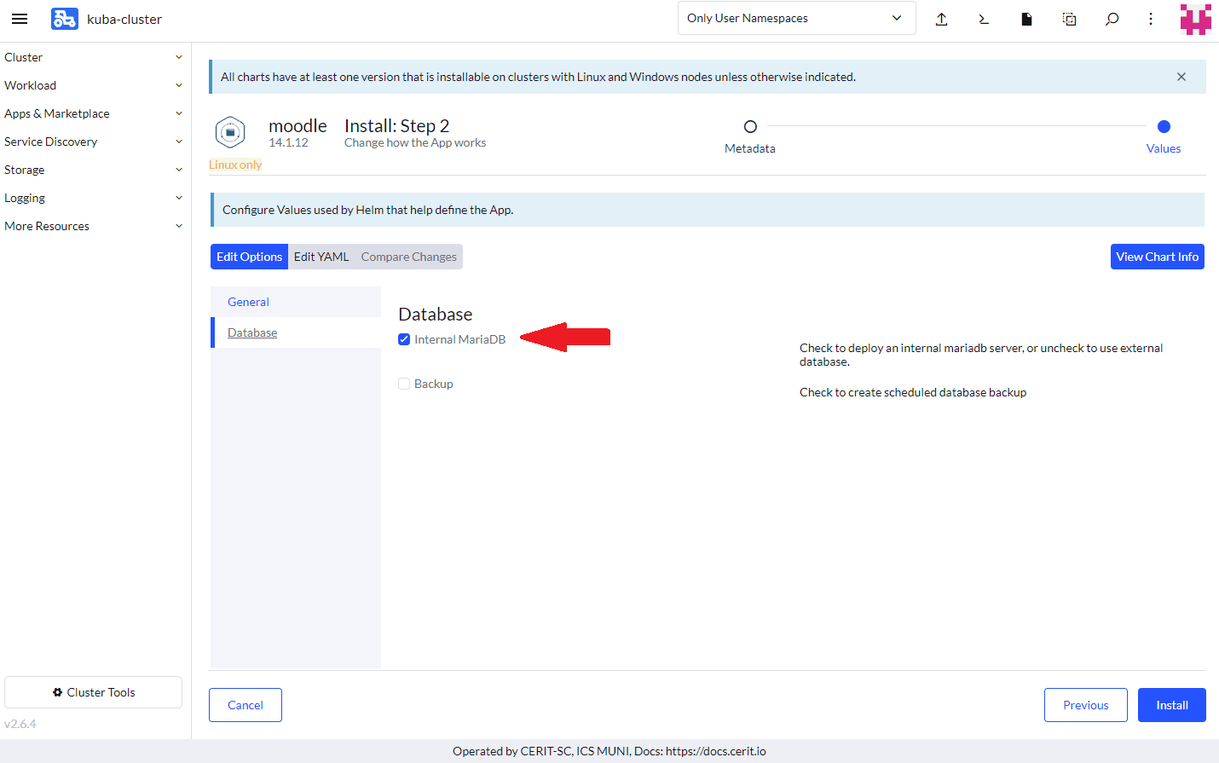Image resolution: width=1219 pixels, height=763 pixels.
Task: Enable the Backup checkbox
Action: coord(404,384)
